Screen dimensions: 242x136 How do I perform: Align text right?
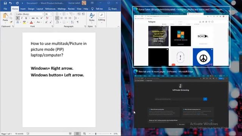coord(65,18)
